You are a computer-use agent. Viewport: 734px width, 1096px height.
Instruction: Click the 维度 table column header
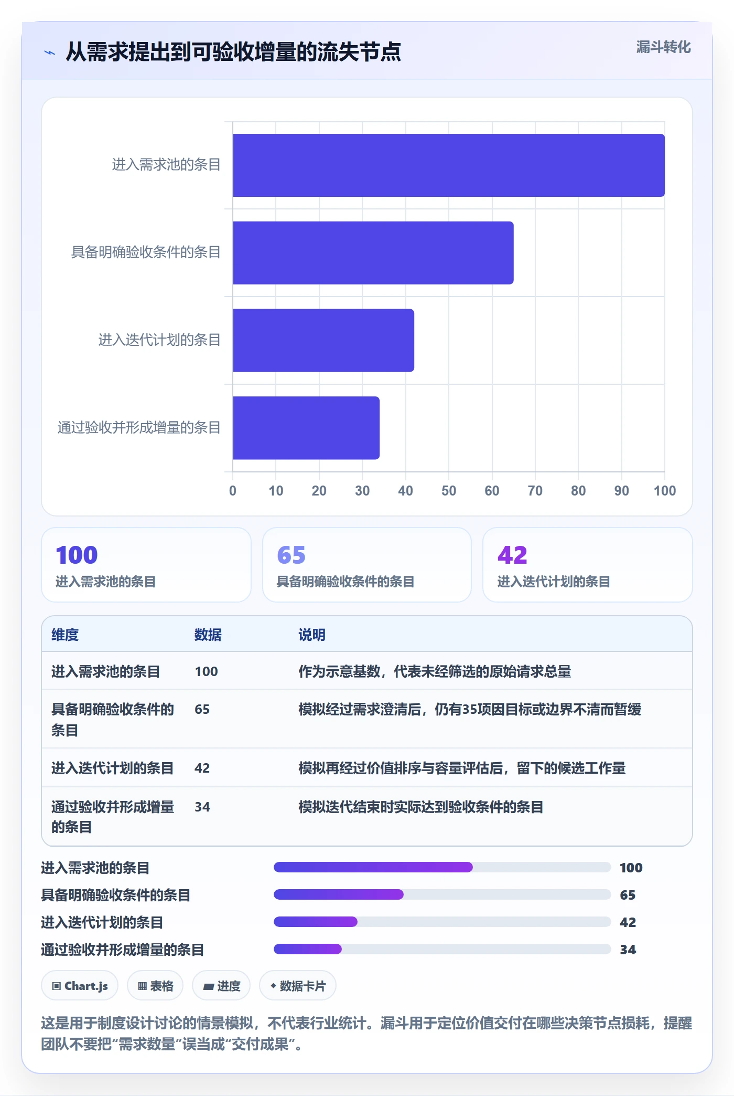pyautogui.click(x=65, y=635)
